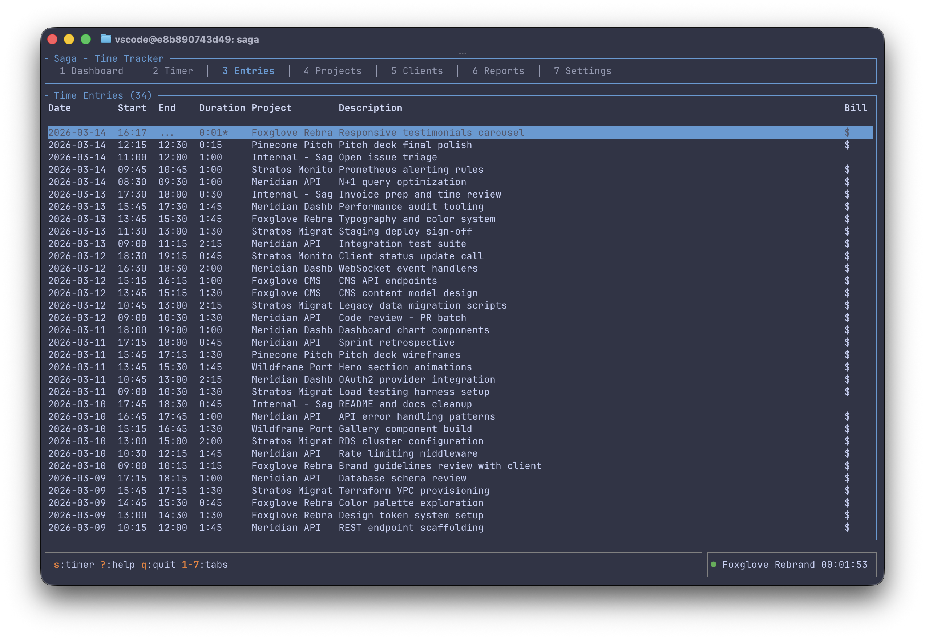This screenshot has height=639, width=925.
Task: Go to the Projects tab
Action: click(332, 71)
